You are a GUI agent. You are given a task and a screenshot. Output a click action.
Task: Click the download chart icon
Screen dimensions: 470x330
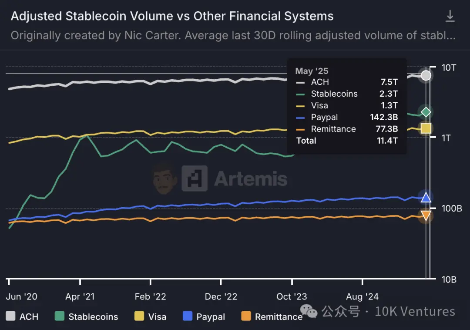tap(450, 17)
